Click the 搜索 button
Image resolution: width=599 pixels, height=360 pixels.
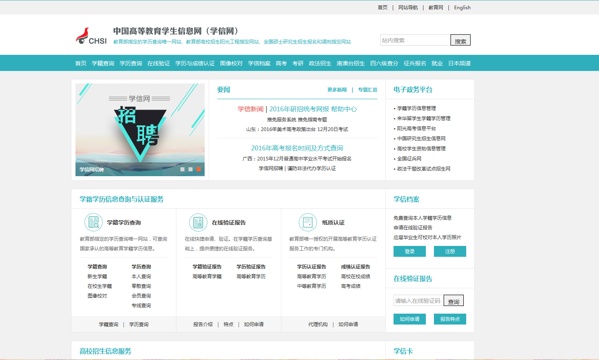point(461,40)
